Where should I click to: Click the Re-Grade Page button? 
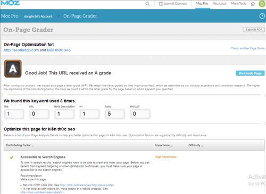(250, 73)
